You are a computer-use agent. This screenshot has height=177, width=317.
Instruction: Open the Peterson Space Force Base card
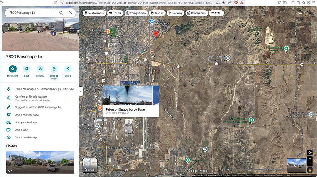[131, 101]
